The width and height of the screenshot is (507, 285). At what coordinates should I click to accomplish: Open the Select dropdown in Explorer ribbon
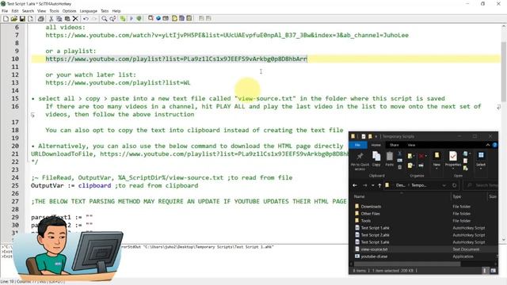click(481, 160)
